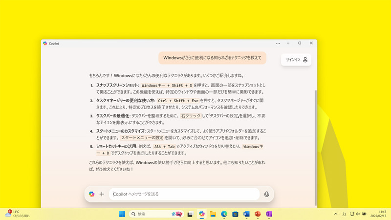Minimize the Copilot window
Viewport: 391px width, 220px height.
288,43
